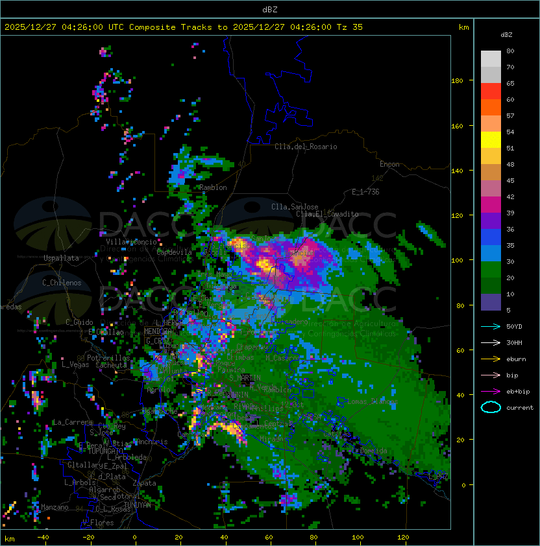Click the eb+bip legend label
Screen dimensions: 540x546
(518, 392)
